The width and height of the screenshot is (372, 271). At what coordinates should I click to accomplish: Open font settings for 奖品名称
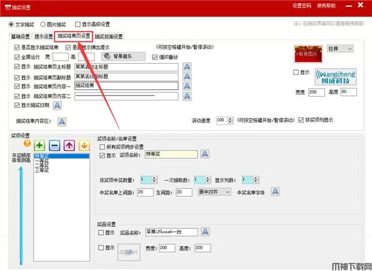(205, 231)
